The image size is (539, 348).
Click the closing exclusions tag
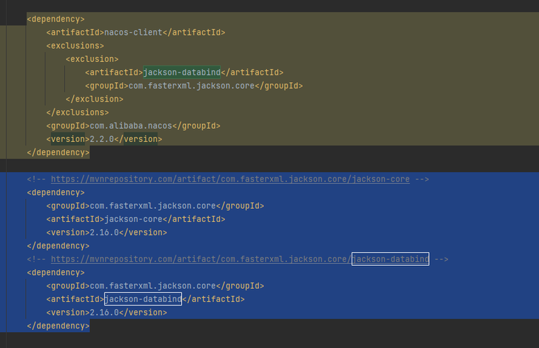click(77, 112)
